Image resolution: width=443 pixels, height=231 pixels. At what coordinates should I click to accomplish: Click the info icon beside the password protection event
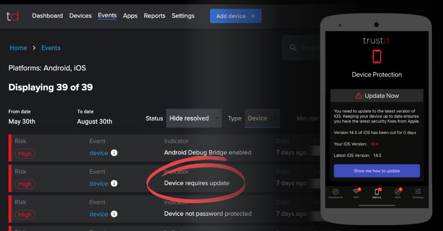114,214
